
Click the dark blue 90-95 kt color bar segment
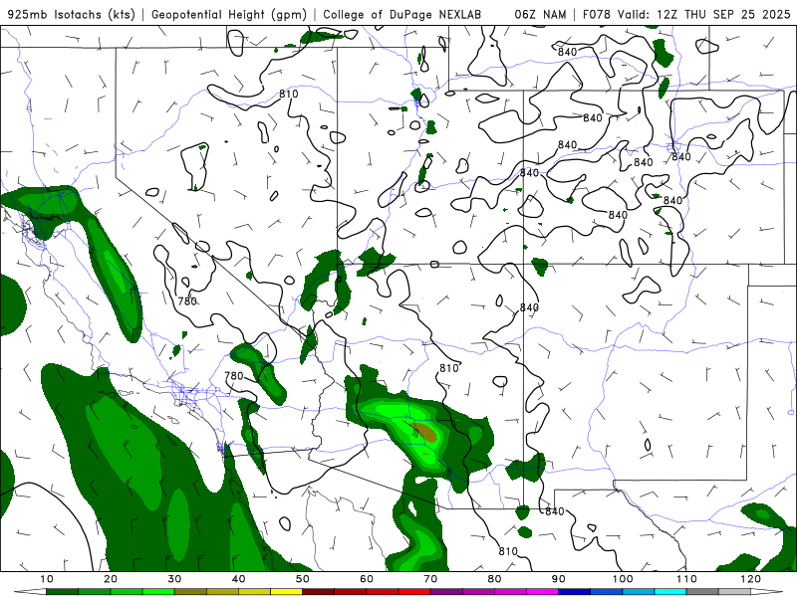[575, 592]
